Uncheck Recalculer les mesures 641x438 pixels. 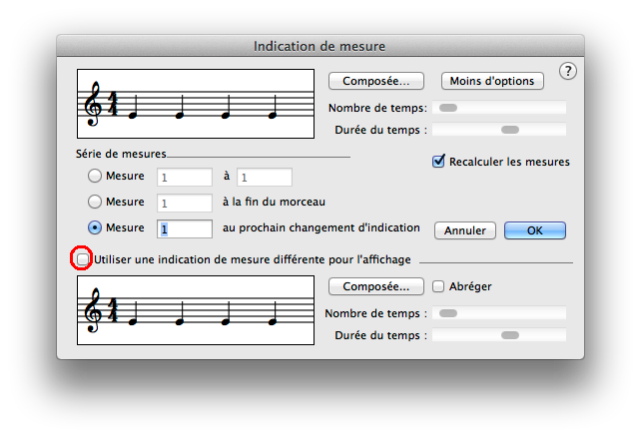tap(438, 162)
